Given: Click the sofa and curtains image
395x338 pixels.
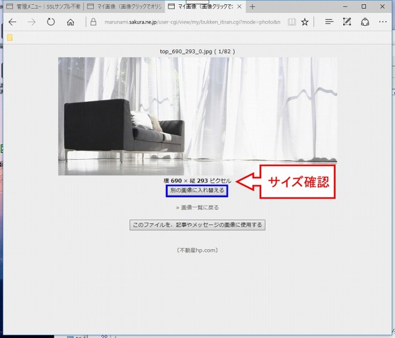Looking at the screenshot, I should point(197,117).
